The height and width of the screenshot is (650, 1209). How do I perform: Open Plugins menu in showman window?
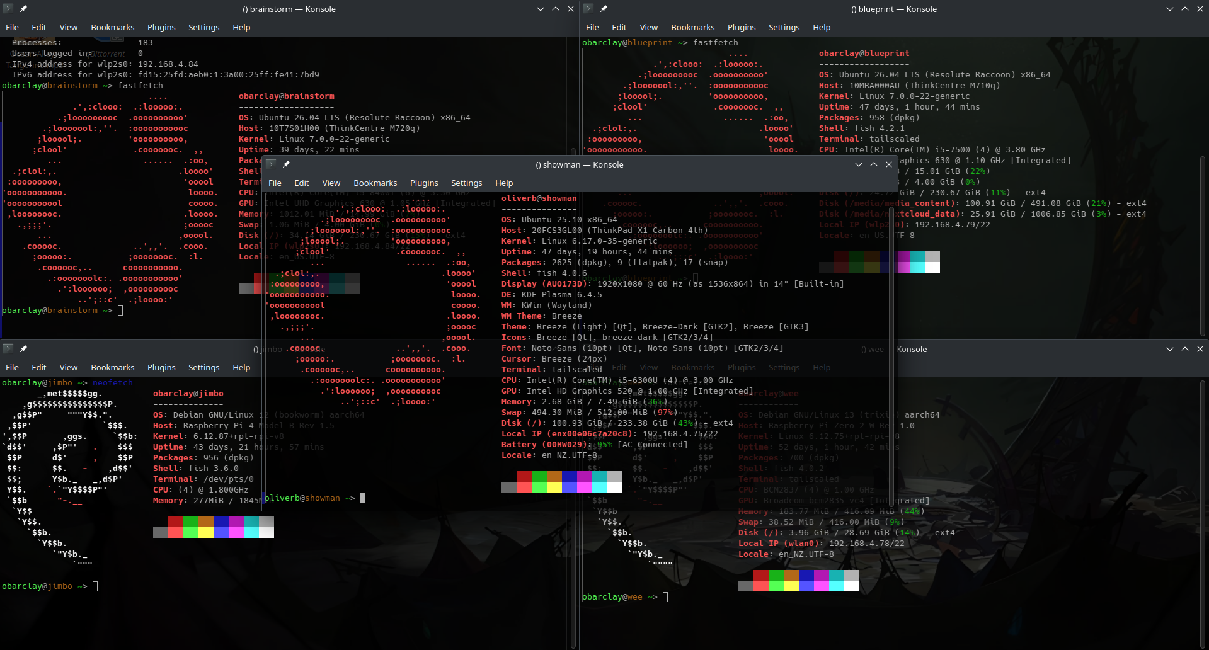tap(424, 183)
